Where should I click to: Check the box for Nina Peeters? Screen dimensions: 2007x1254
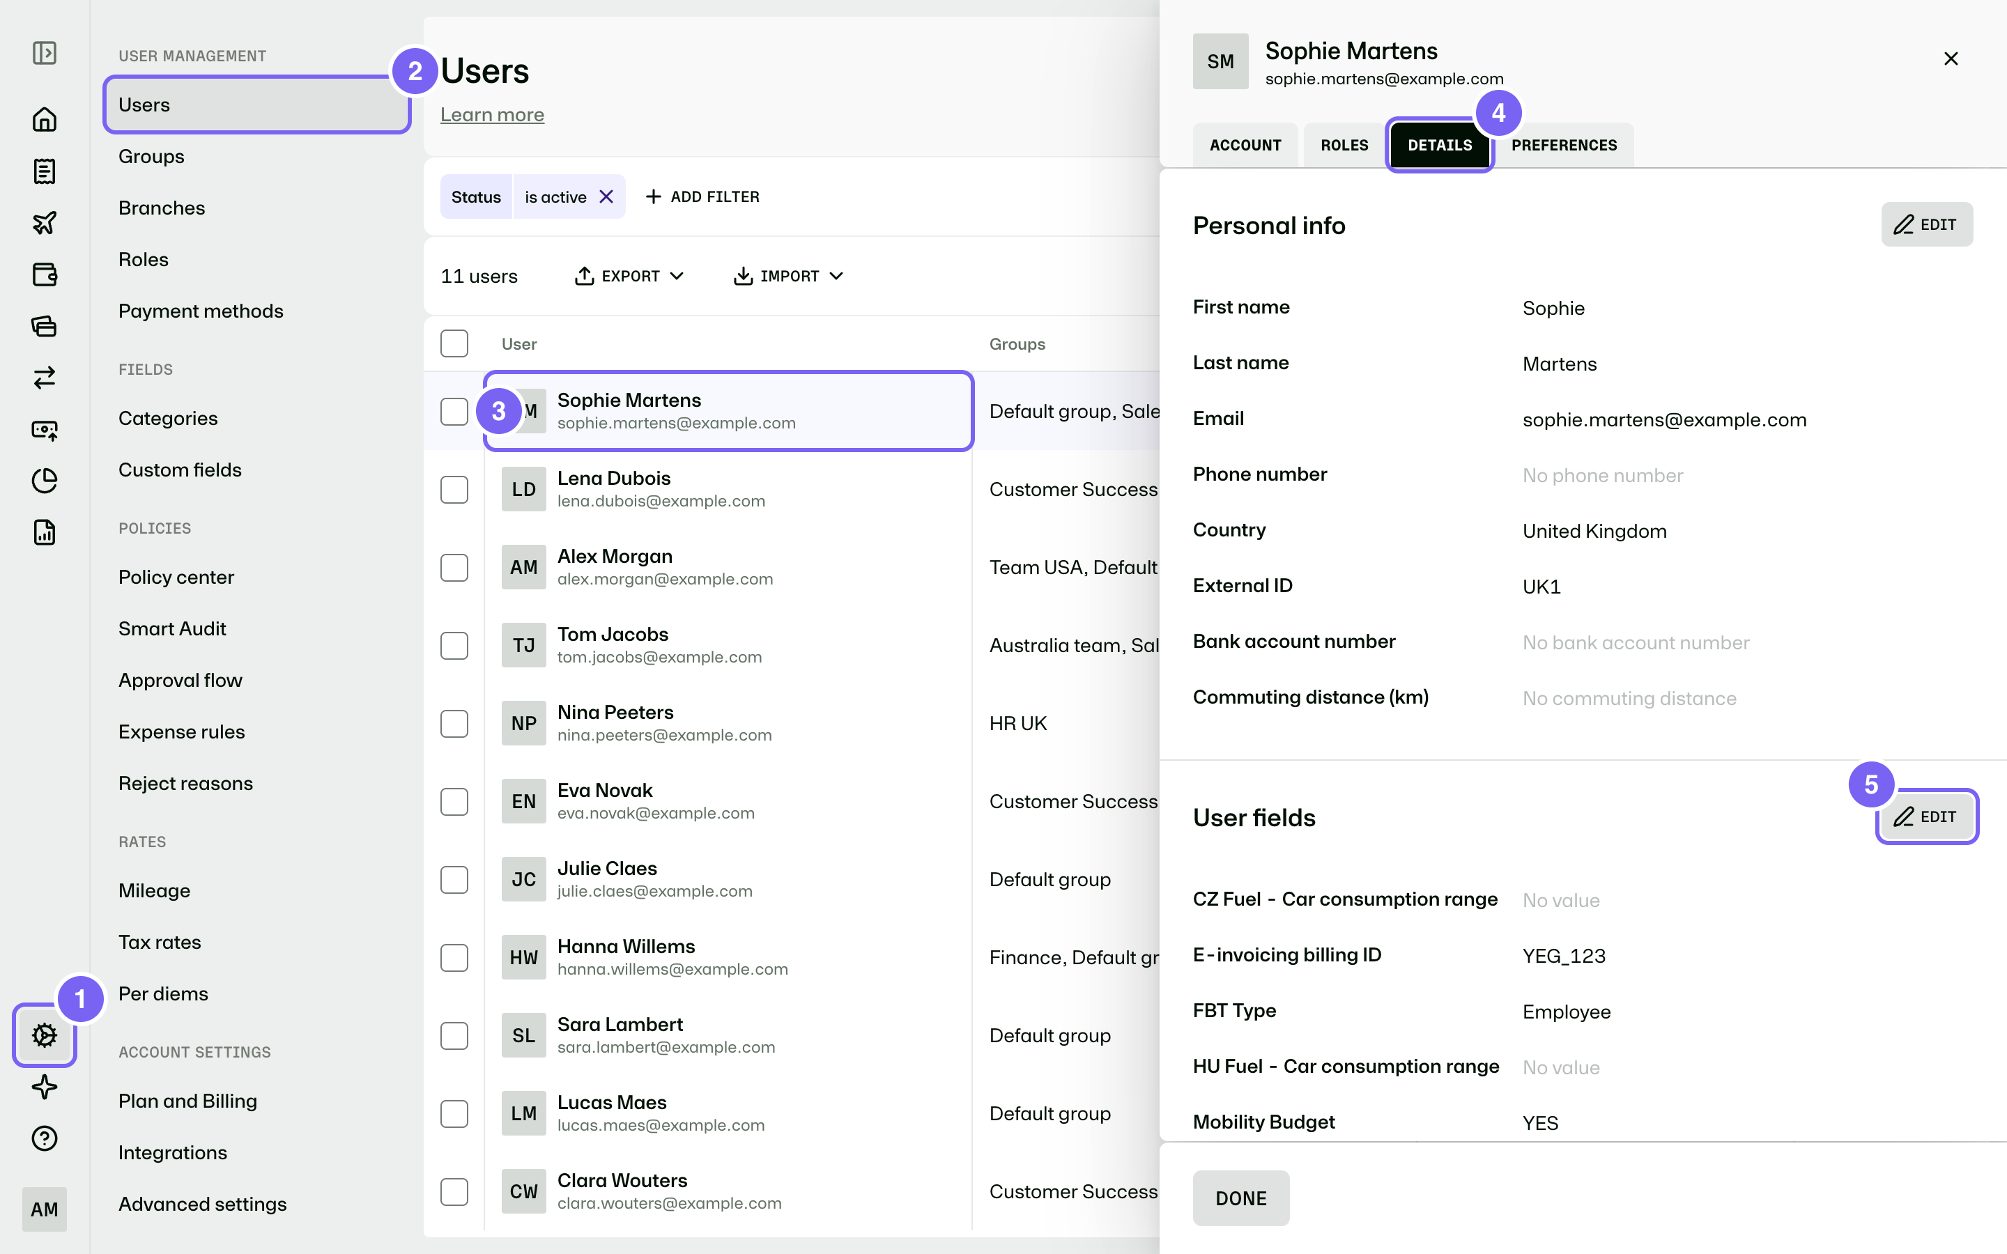[x=454, y=723]
